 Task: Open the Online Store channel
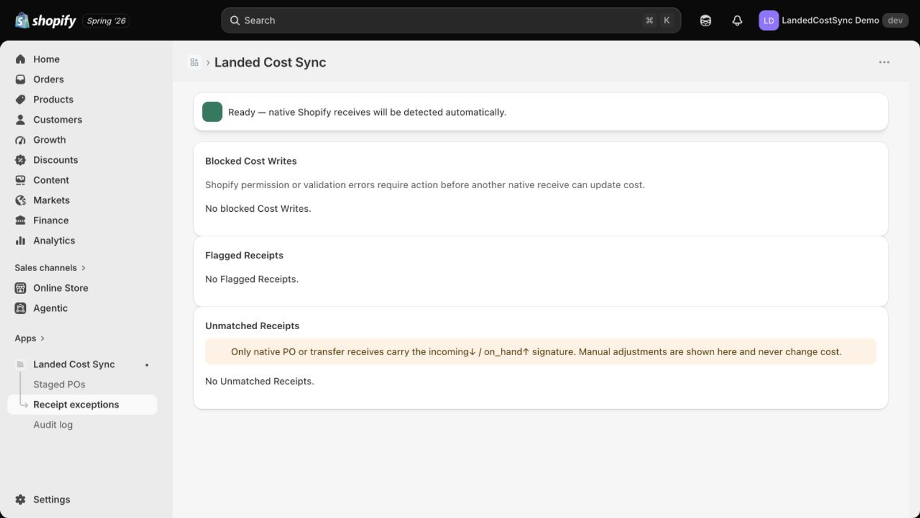[x=60, y=288]
